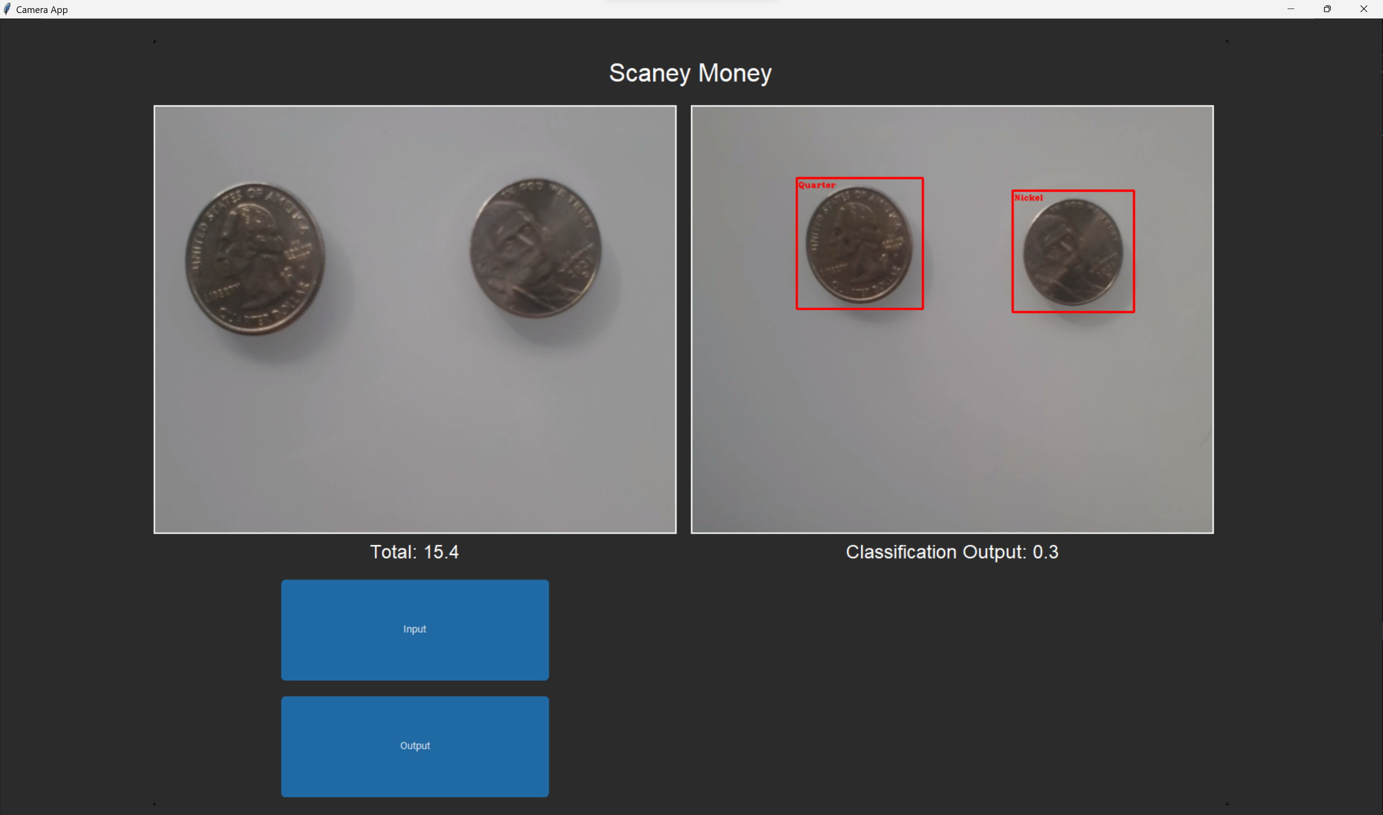Click the Input button
Viewport: 1383px width, 815px height.
point(415,629)
